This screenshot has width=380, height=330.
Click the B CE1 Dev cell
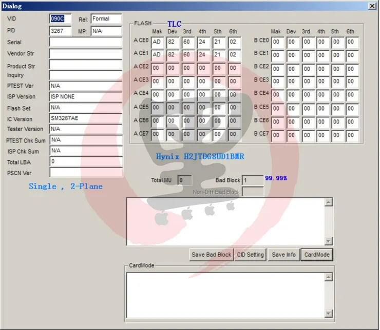point(293,56)
